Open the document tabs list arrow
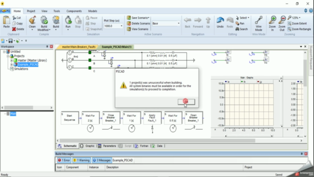 (x=301, y=47)
